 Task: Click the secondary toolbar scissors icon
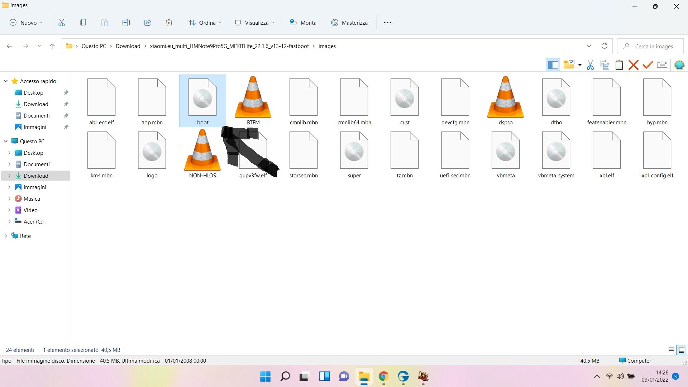[x=591, y=65]
